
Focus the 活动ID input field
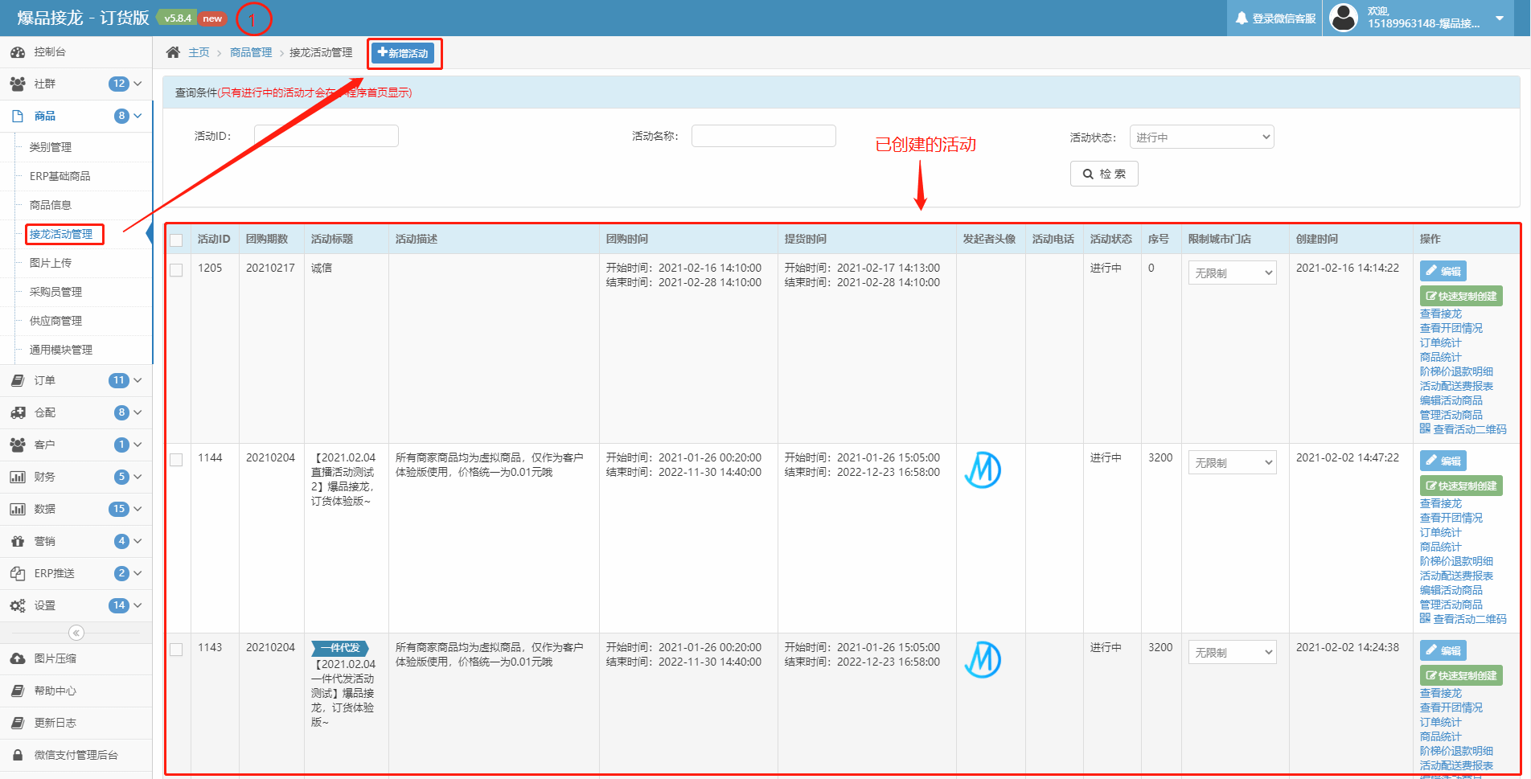click(x=326, y=136)
